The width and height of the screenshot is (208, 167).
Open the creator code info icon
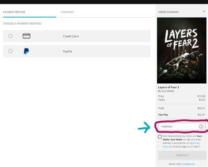[x=201, y=126]
